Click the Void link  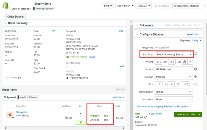pos(190,25)
